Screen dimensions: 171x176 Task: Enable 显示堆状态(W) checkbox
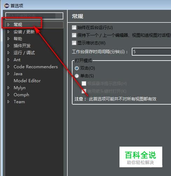point(74,43)
